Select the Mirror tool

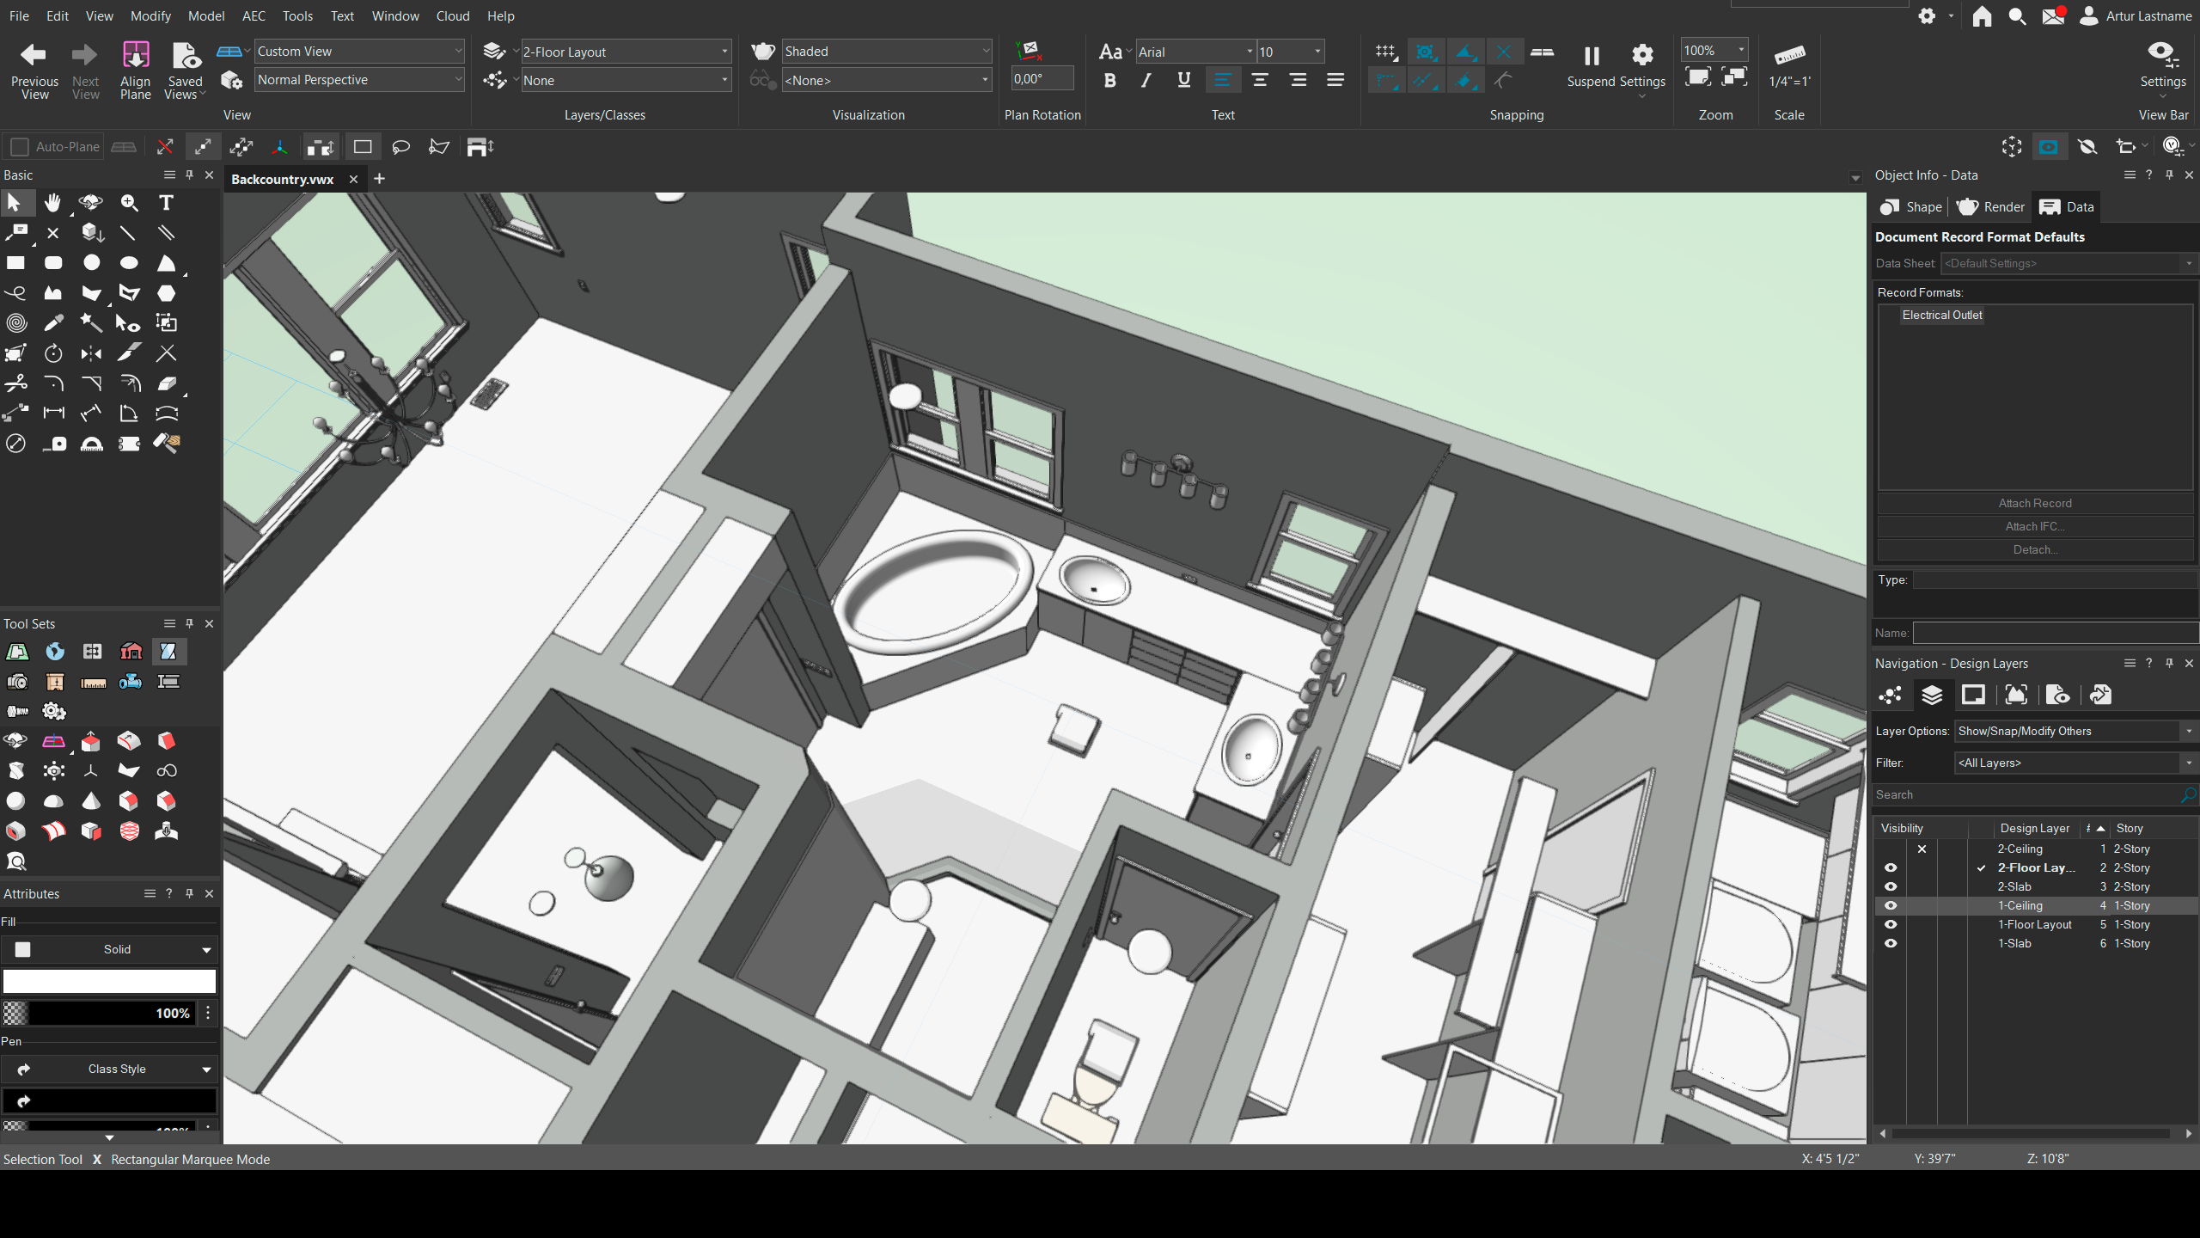pos(91,353)
